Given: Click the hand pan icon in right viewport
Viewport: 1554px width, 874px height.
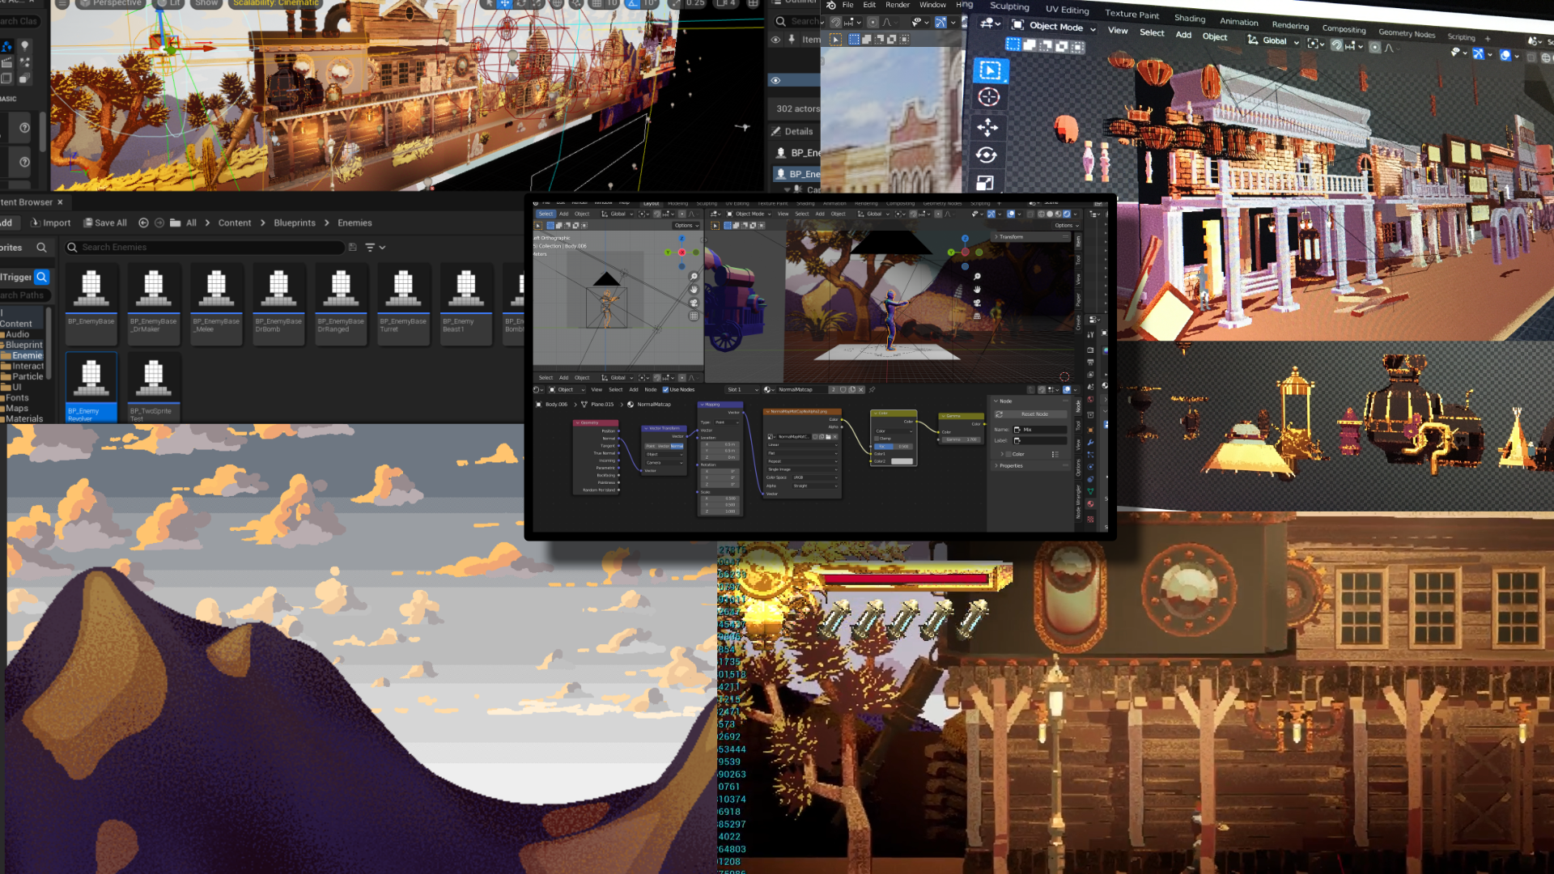Looking at the screenshot, I should (x=977, y=289).
